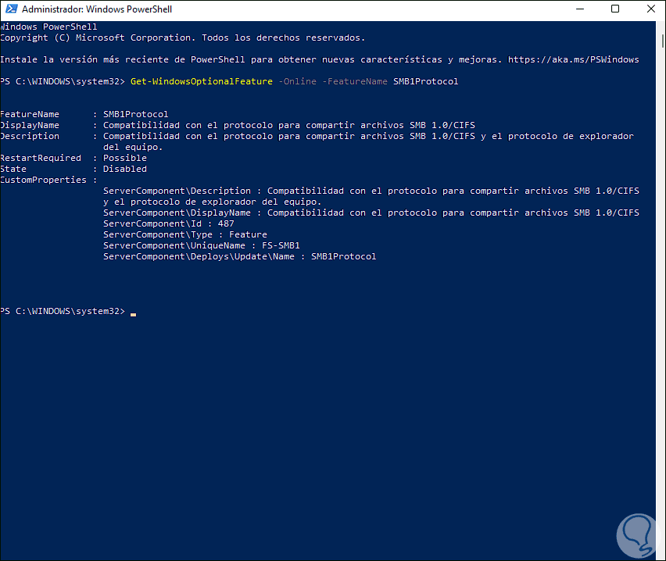
Task: Select the -Online parameter in the command
Action: coord(297,81)
